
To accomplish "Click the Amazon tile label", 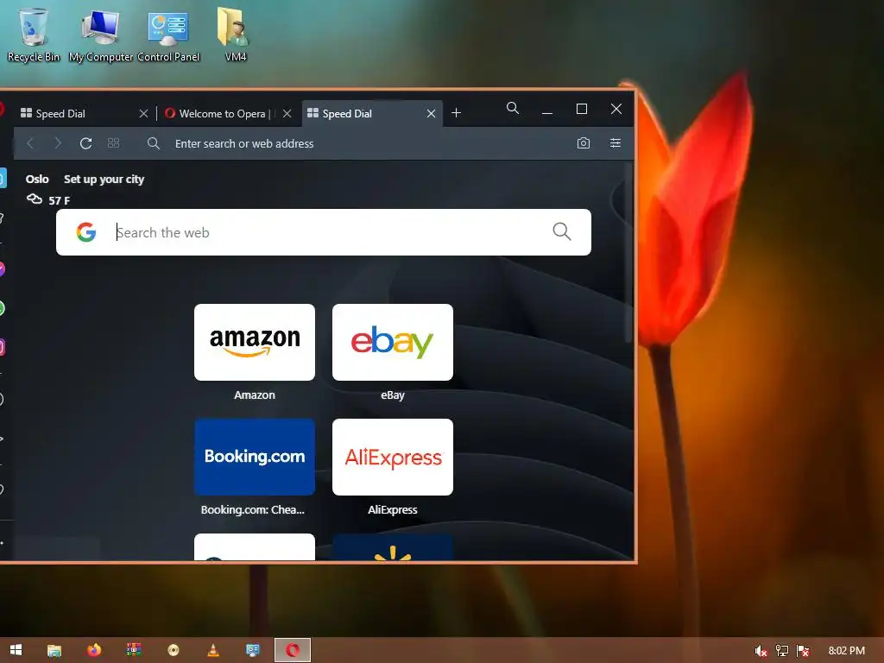I will point(255,395).
